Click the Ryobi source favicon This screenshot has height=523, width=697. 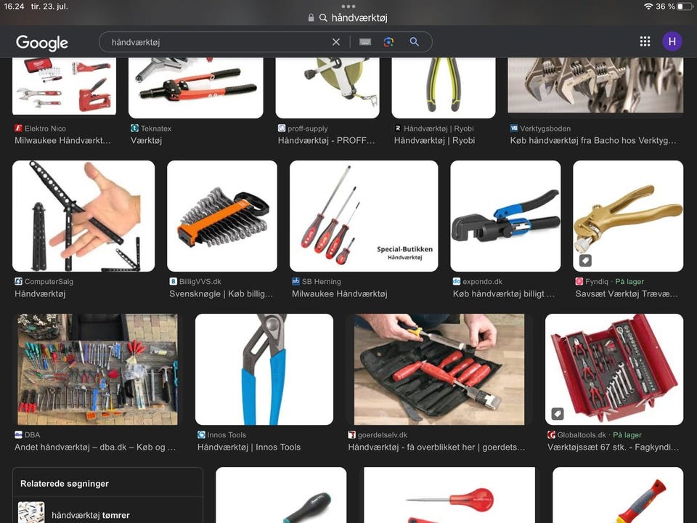pyautogui.click(x=398, y=128)
